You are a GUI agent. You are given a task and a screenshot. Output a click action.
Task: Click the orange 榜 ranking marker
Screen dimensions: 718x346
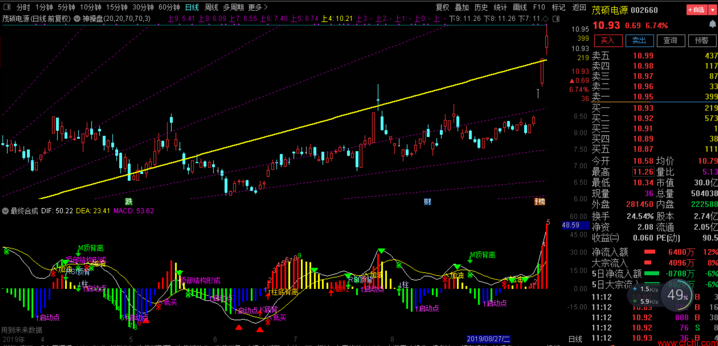[540, 201]
